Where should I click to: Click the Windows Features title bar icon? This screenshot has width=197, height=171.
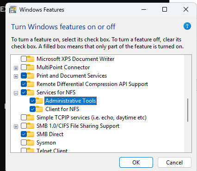pos(13,10)
